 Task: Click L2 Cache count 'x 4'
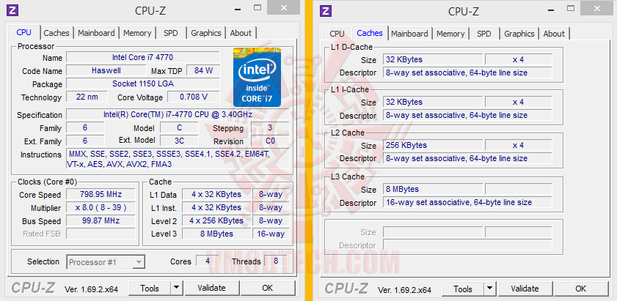pyautogui.click(x=518, y=145)
